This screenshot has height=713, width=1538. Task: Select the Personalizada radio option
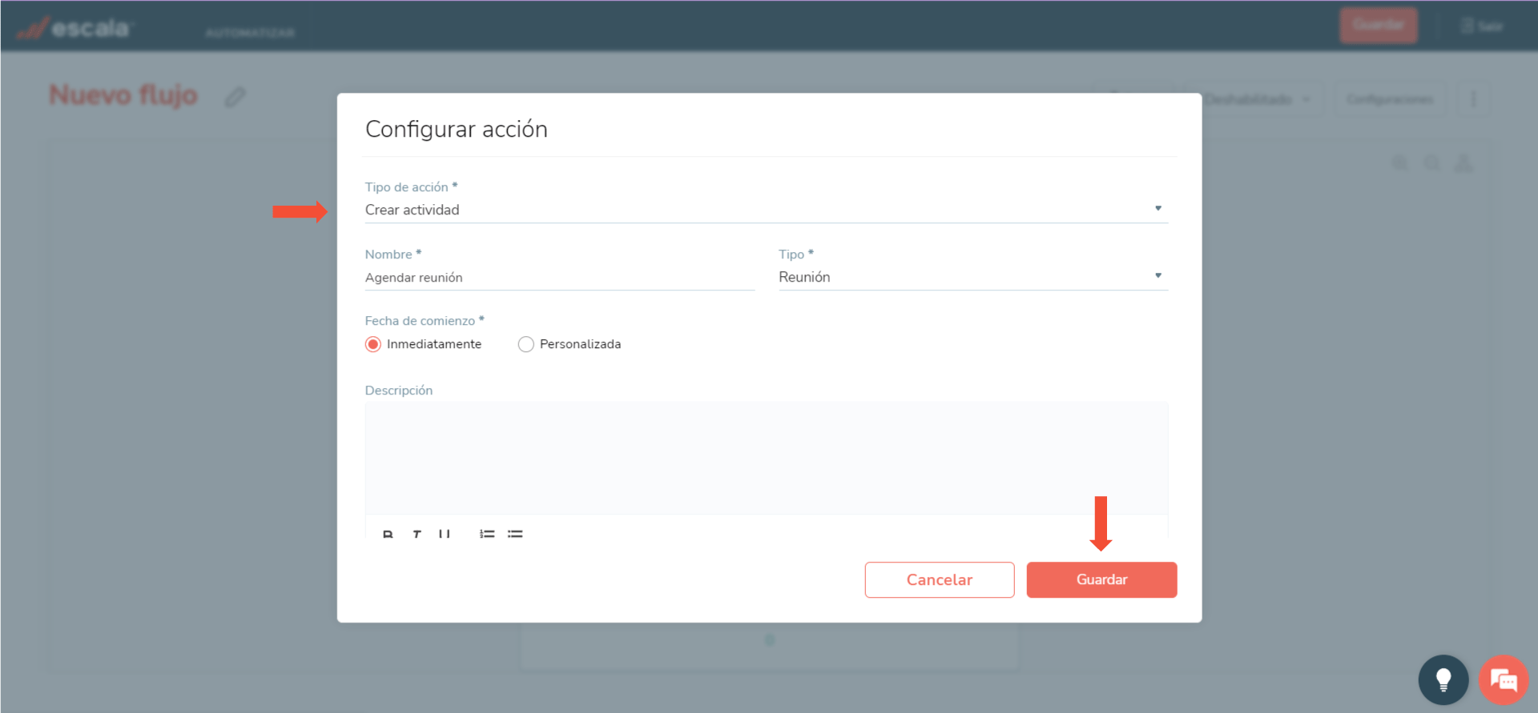(525, 344)
